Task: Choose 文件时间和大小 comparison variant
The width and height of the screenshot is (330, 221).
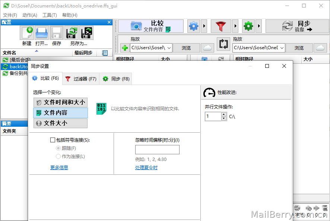Action: point(60,102)
